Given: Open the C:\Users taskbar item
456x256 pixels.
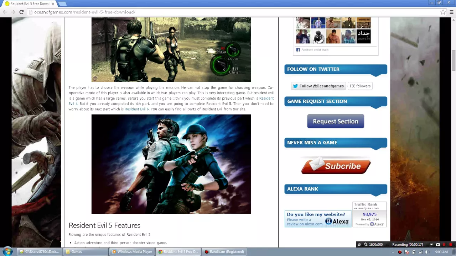Looking at the screenshot, I should click(39, 252).
